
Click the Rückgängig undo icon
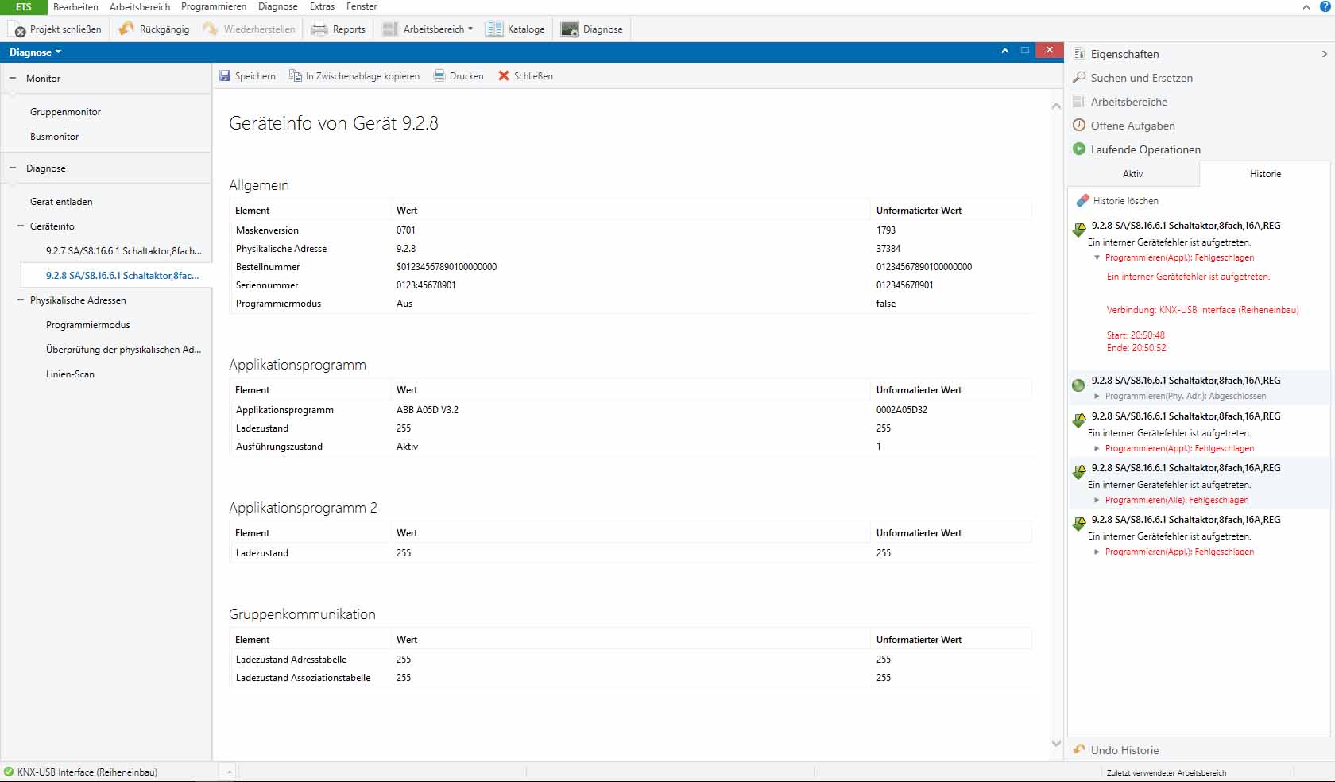click(x=126, y=29)
